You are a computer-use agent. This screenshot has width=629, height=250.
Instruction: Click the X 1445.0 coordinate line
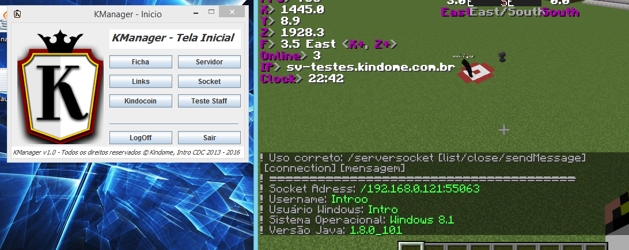292,9
